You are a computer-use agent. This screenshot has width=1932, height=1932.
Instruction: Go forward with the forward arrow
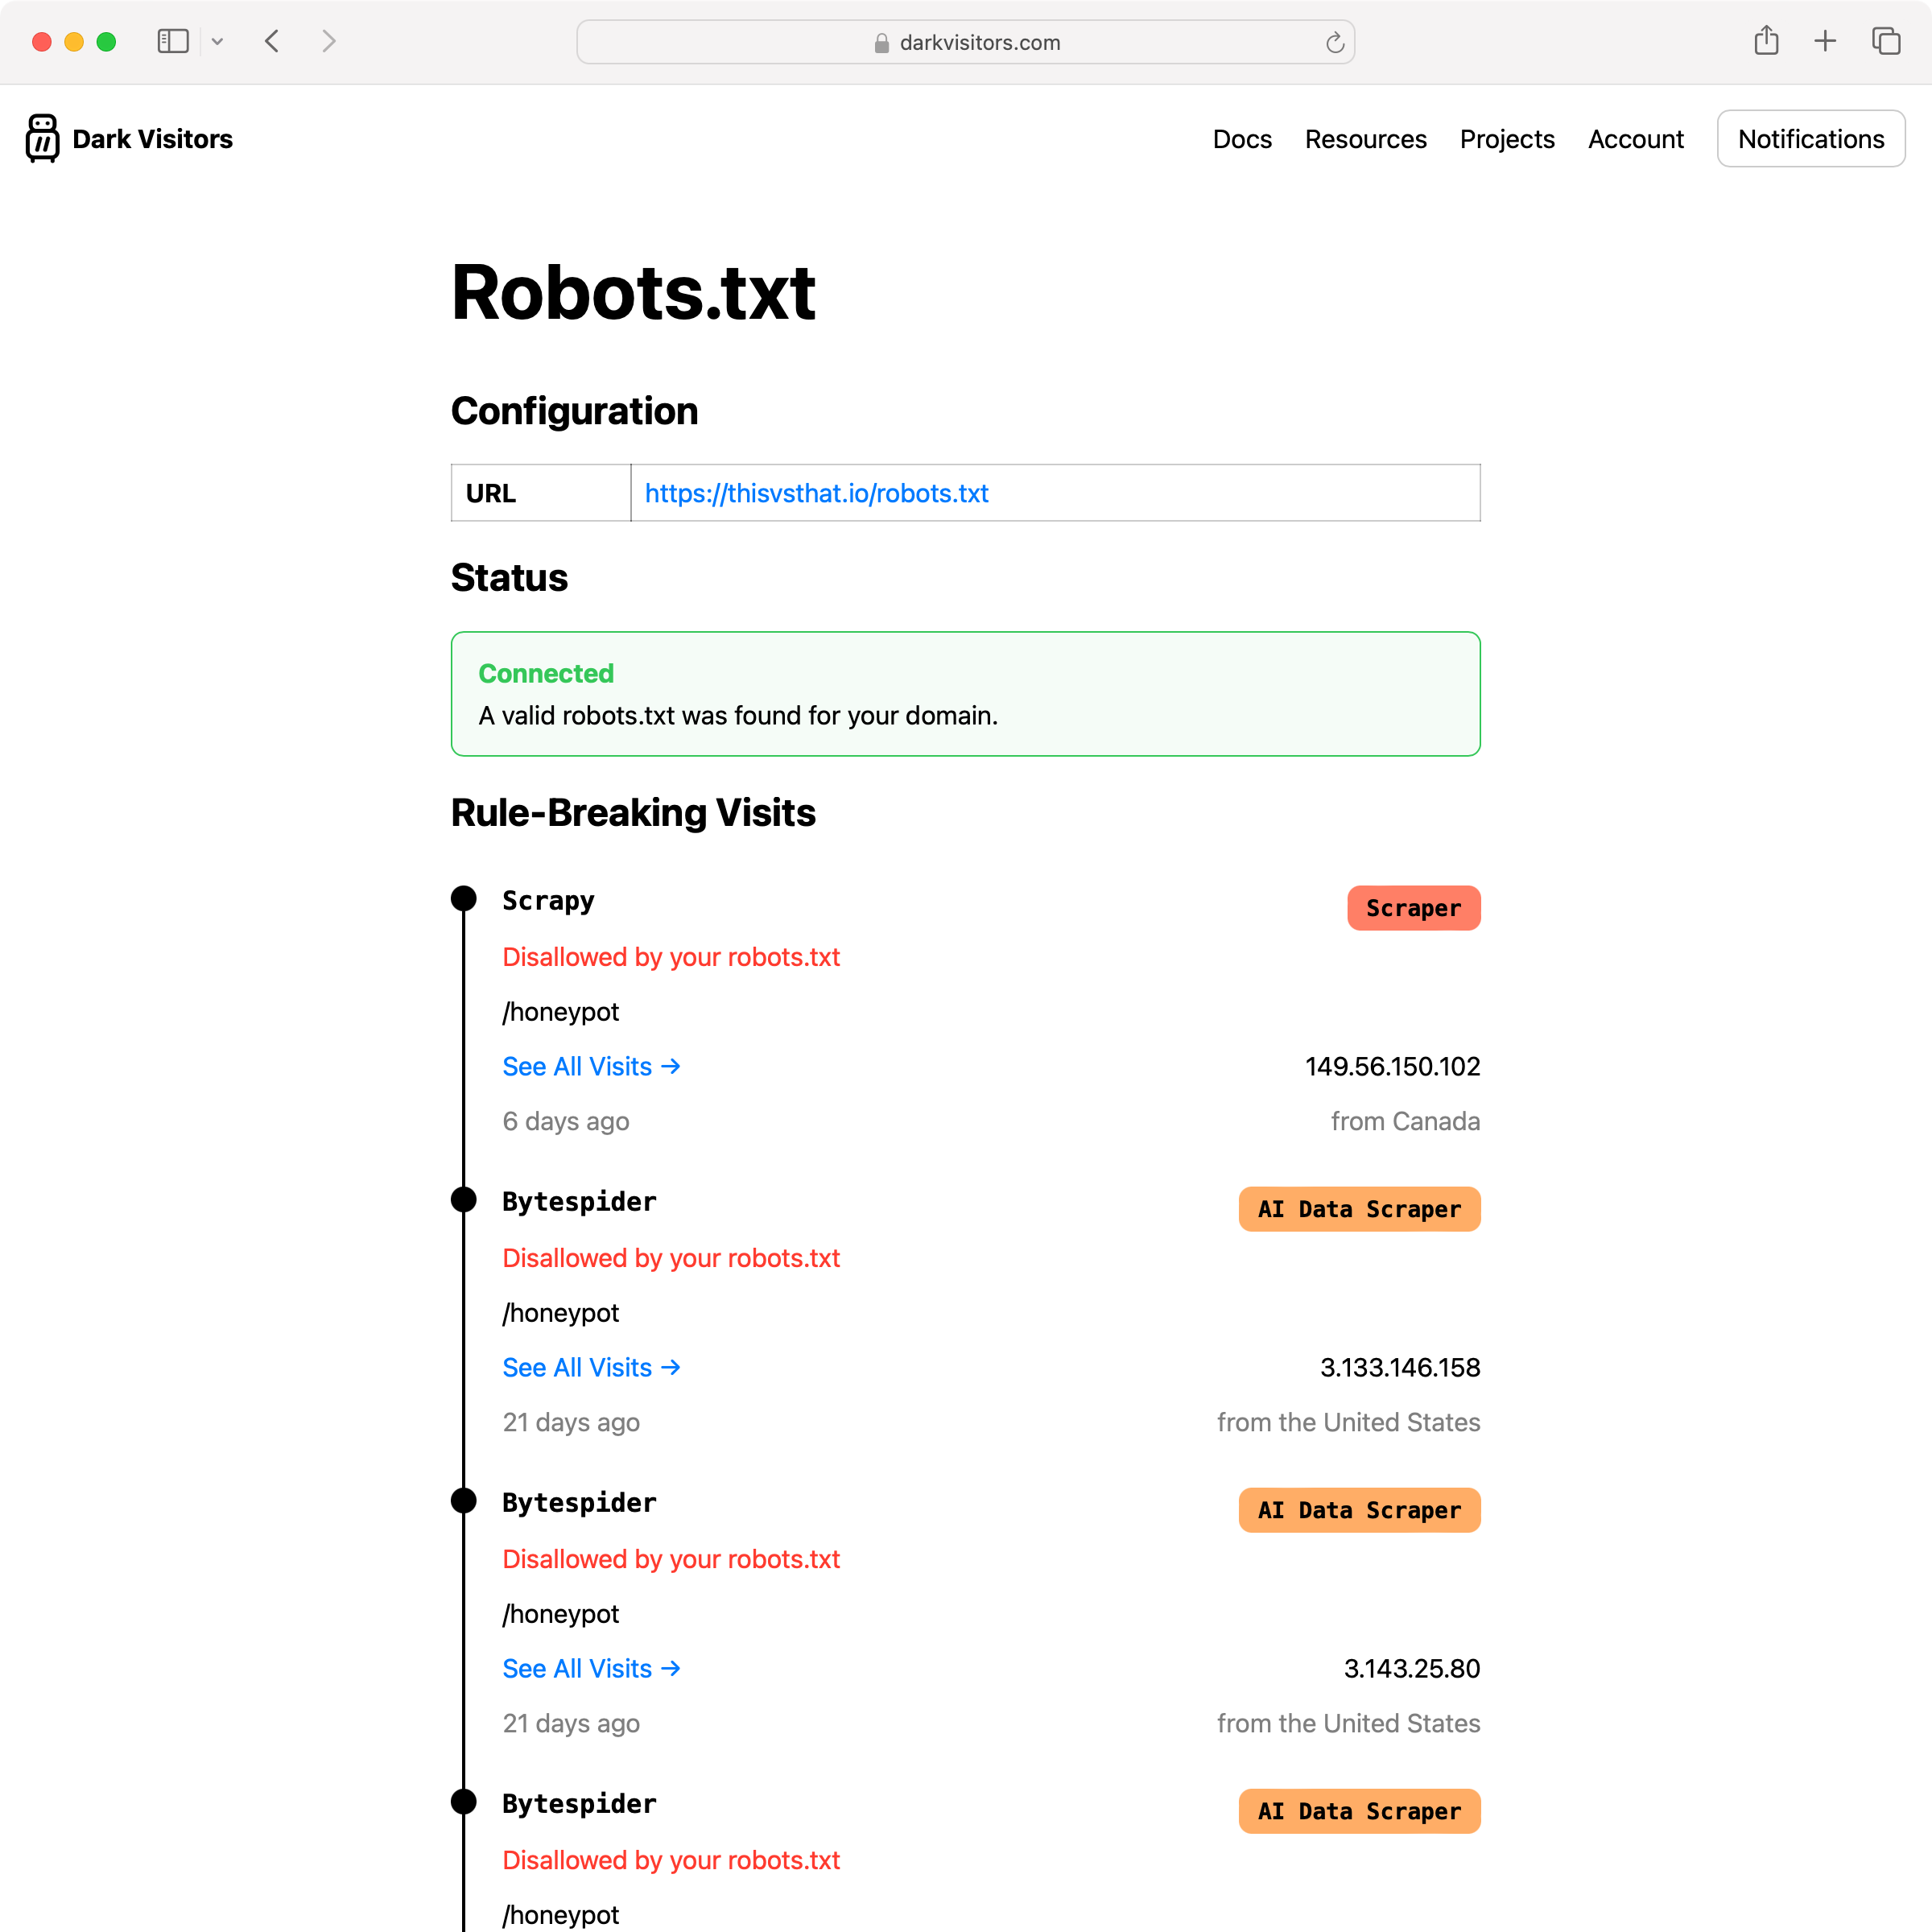(328, 41)
